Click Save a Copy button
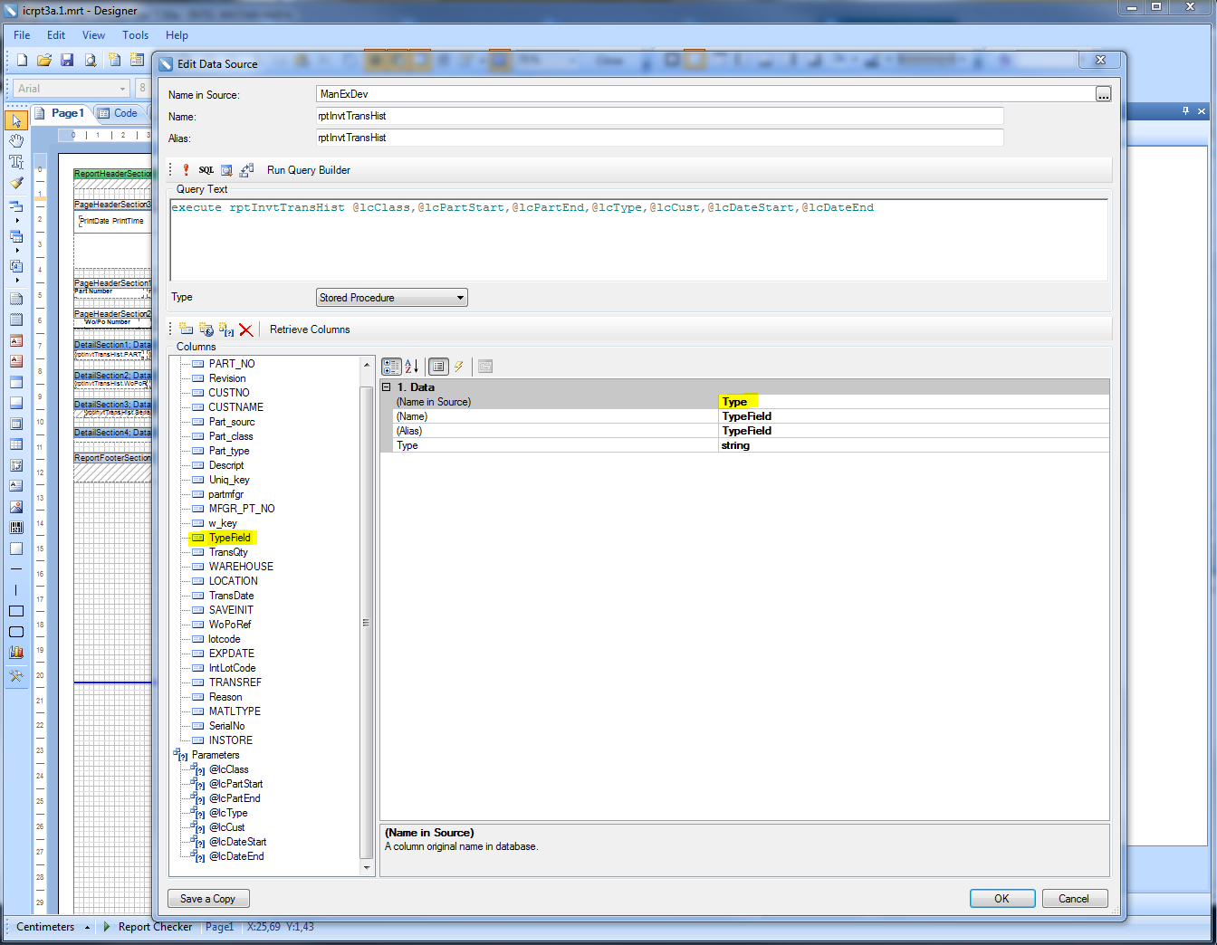 point(208,899)
